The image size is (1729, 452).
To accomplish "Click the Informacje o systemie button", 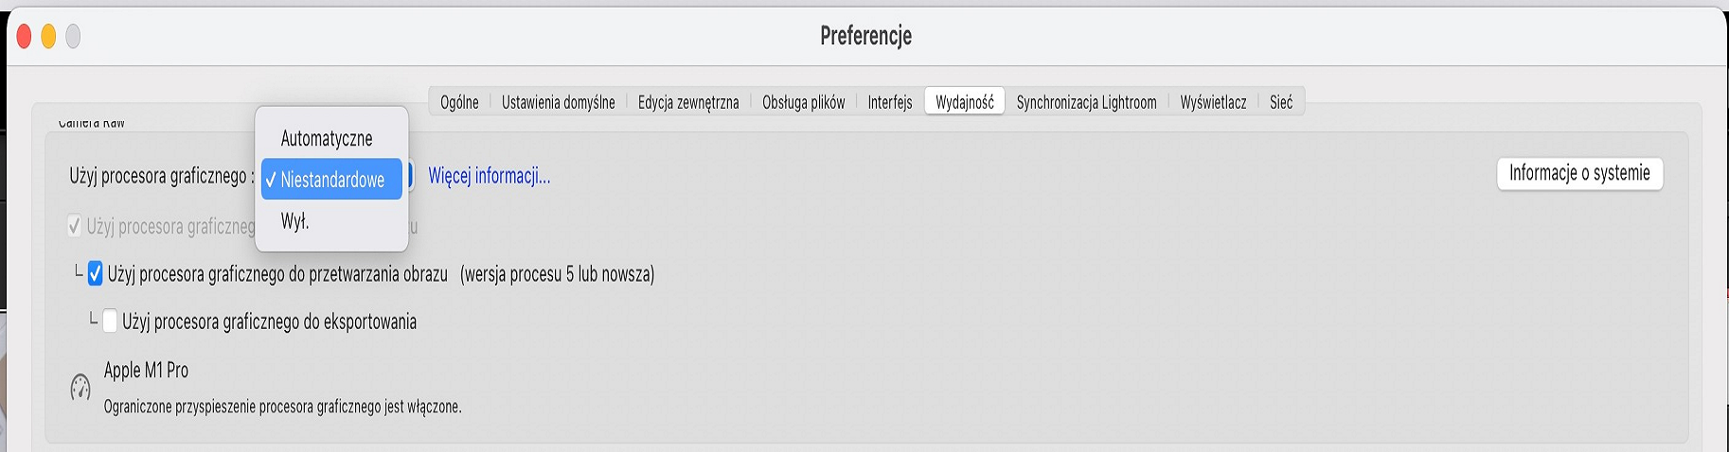I will (x=1579, y=173).
